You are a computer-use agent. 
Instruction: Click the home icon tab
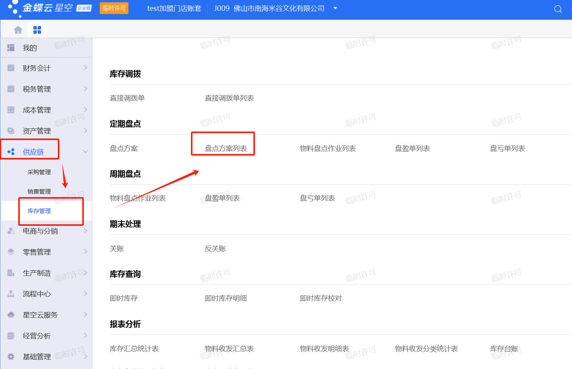[18, 30]
